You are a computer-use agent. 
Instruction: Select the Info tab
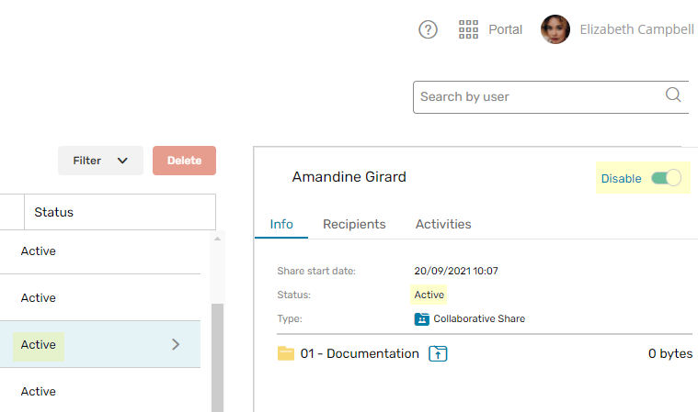click(x=281, y=224)
